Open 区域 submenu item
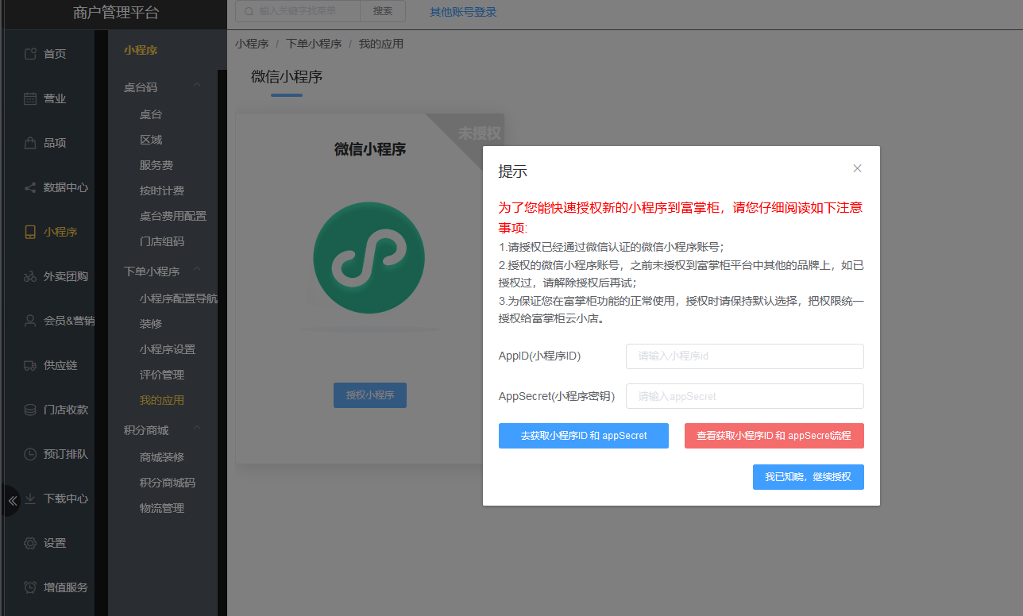 (x=151, y=140)
